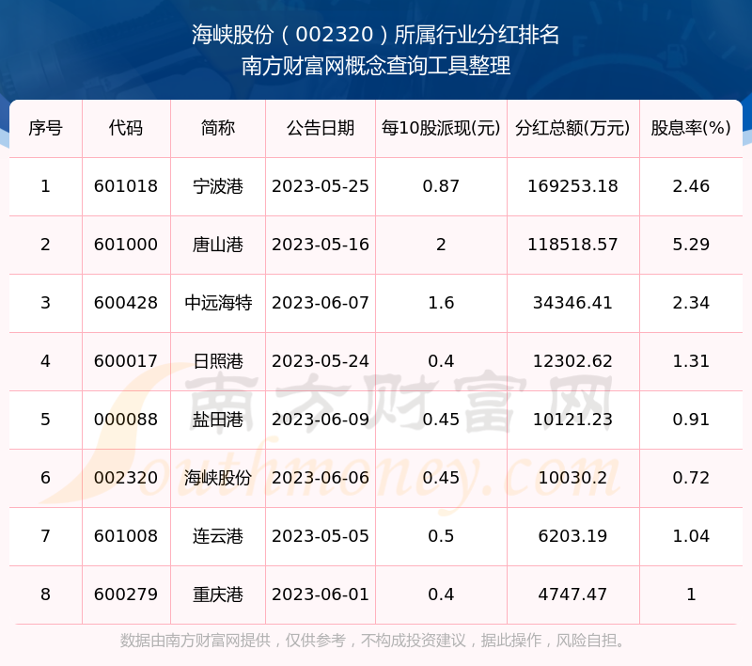
Task: Click dividend total 10121.23
Action: click(x=572, y=420)
